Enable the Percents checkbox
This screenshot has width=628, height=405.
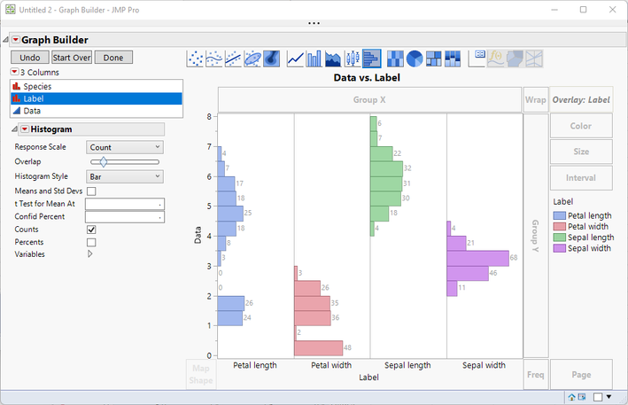pyautogui.click(x=91, y=242)
